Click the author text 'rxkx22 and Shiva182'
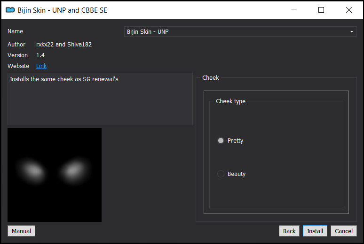 click(64, 45)
